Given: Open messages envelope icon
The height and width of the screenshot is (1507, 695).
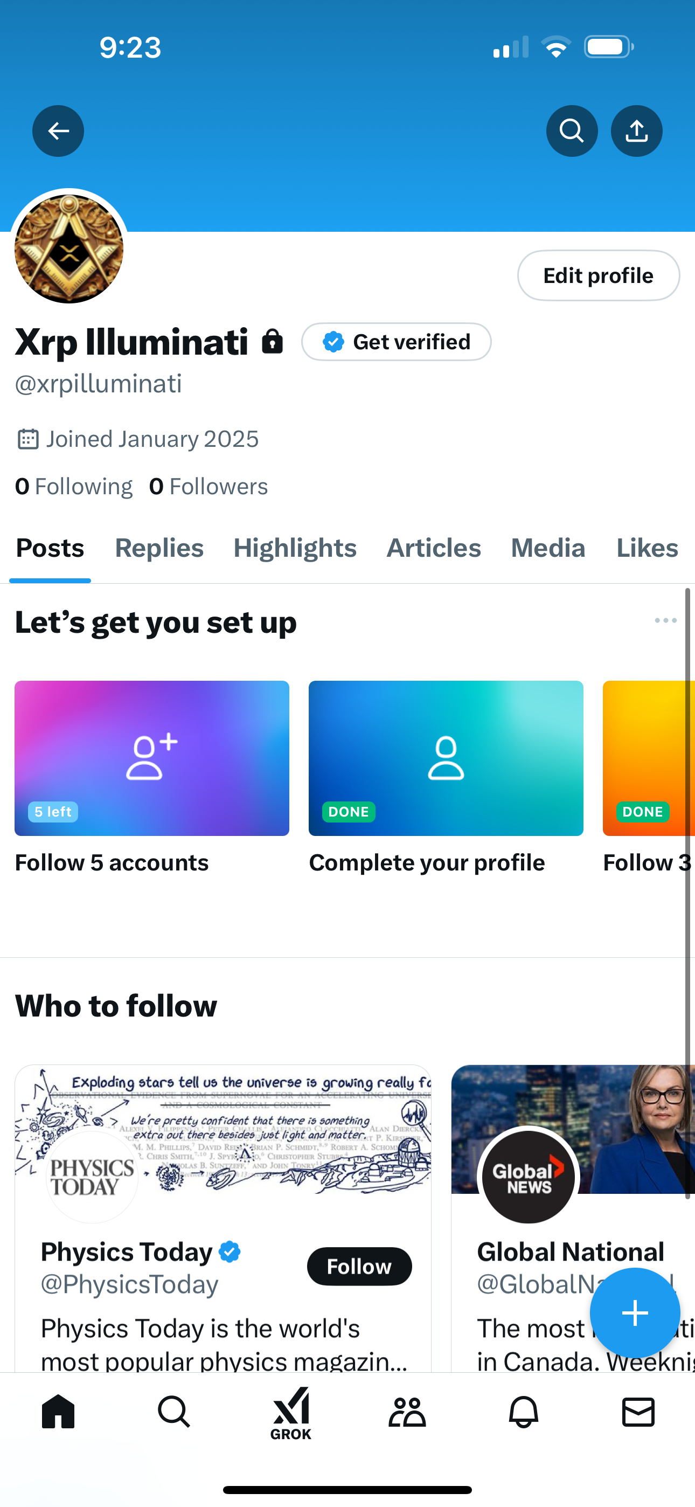Looking at the screenshot, I should coord(638,1412).
